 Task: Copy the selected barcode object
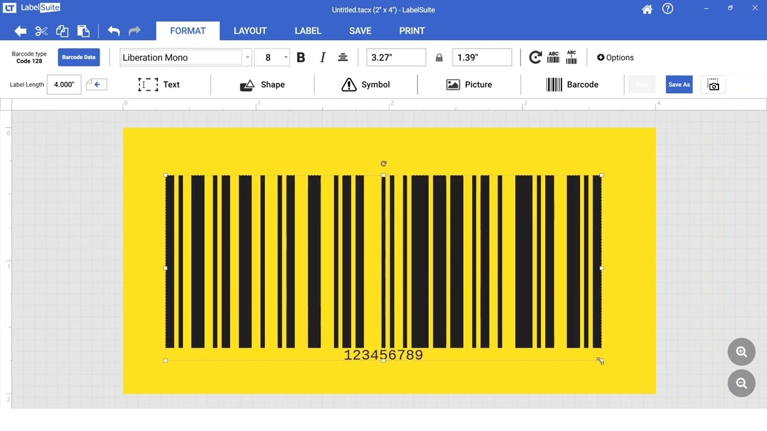pyautogui.click(x=62, y=31)
